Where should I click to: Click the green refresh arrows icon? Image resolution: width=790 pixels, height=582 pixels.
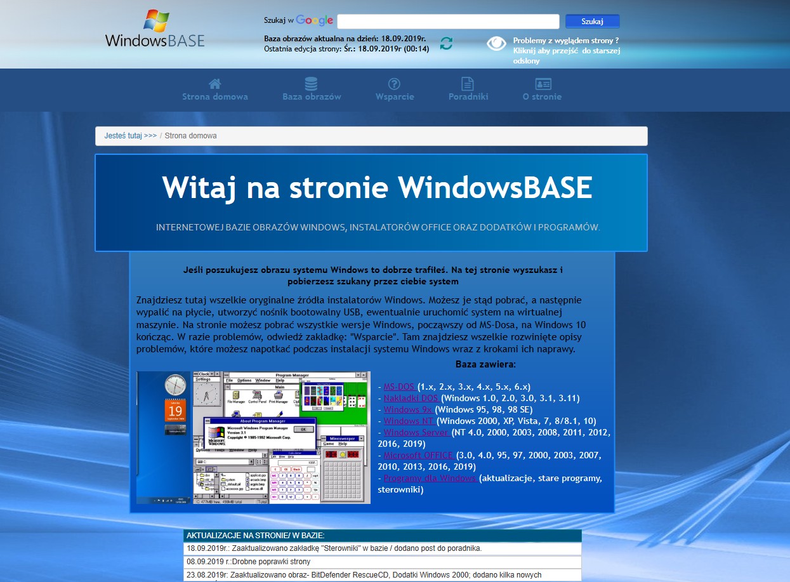[446, 43]
